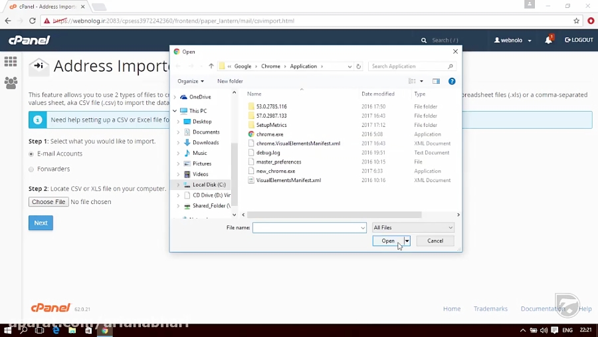Select the SetupMetrics folder
598x337 pixels.
271,125
